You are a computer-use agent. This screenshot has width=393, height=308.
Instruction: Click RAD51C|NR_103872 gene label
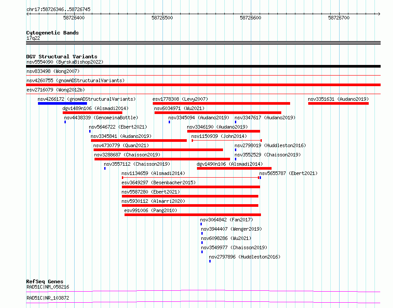[48, 298]
